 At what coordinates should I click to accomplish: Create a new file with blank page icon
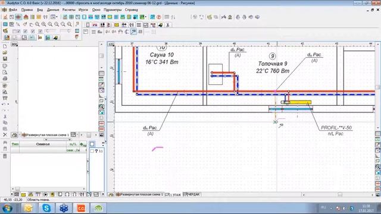[5, 46]
